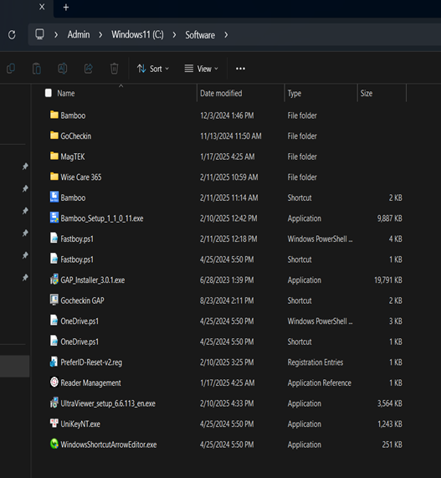Open the See more three-dots menu
The width and height of the screenshot is (441, 478).
240,69
